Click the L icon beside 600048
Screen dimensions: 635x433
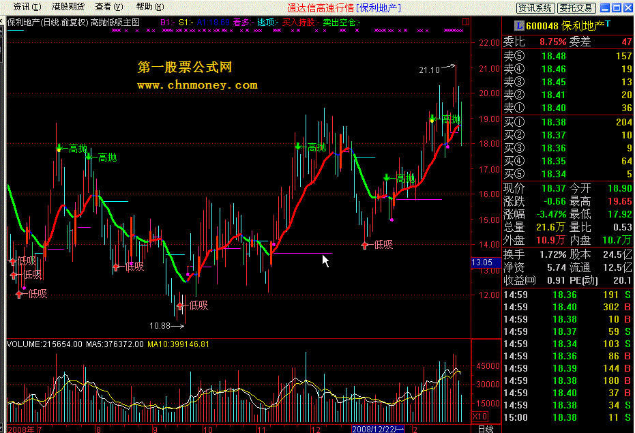pyautogui.click(x=519, y=26)
